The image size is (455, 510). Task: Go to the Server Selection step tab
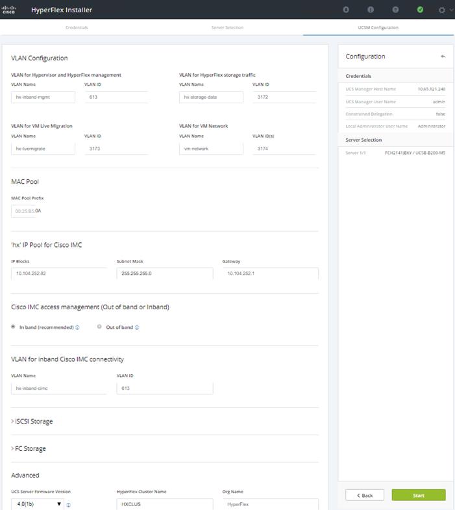coord(227,28)
